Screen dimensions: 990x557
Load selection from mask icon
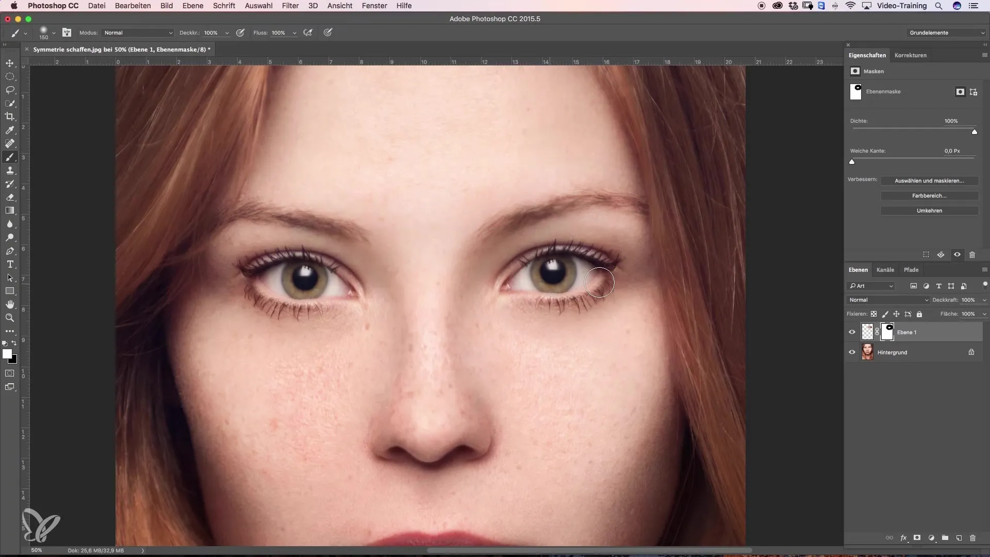(926, 255)
